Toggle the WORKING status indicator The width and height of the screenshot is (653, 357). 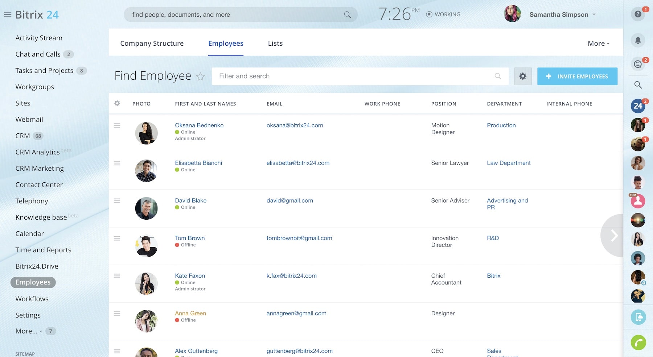[443, 14]
